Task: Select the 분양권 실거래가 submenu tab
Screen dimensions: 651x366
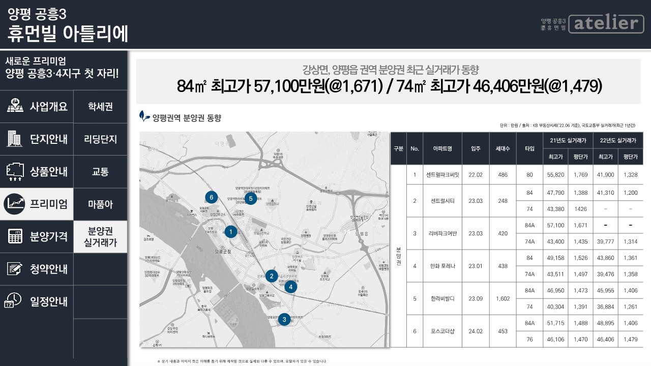Action: [x=100, y=236]
